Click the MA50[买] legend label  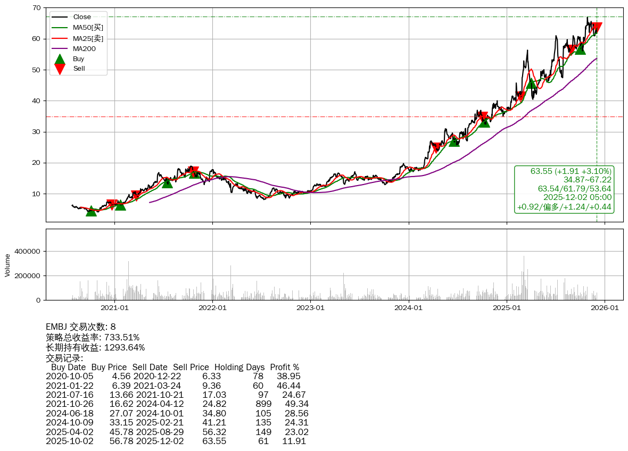[88, 28]
